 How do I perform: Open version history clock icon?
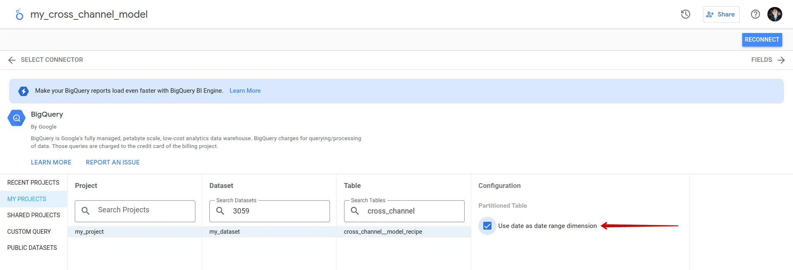686,14
